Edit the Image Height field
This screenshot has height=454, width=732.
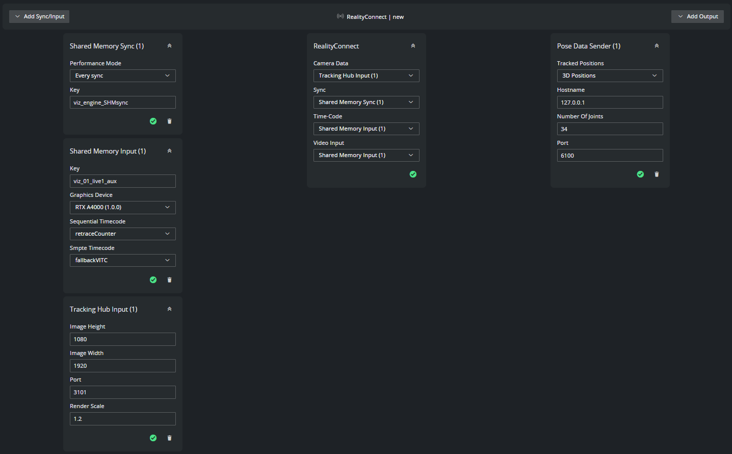[123, 339]
